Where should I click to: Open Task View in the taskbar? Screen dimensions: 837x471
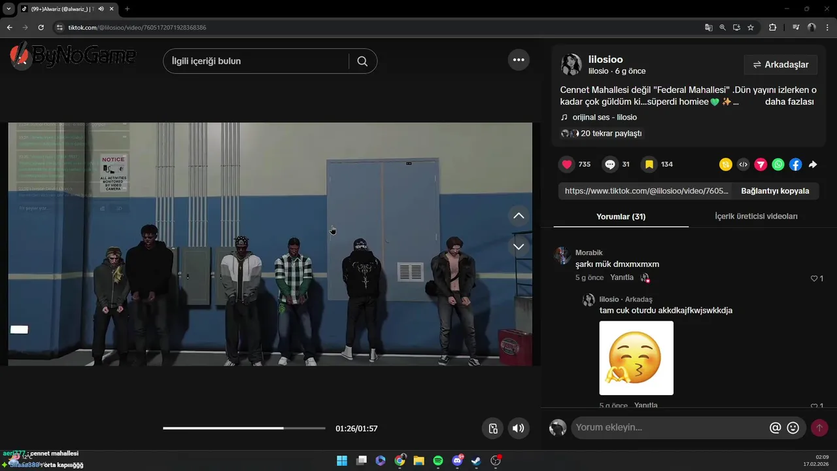(361, 461)
